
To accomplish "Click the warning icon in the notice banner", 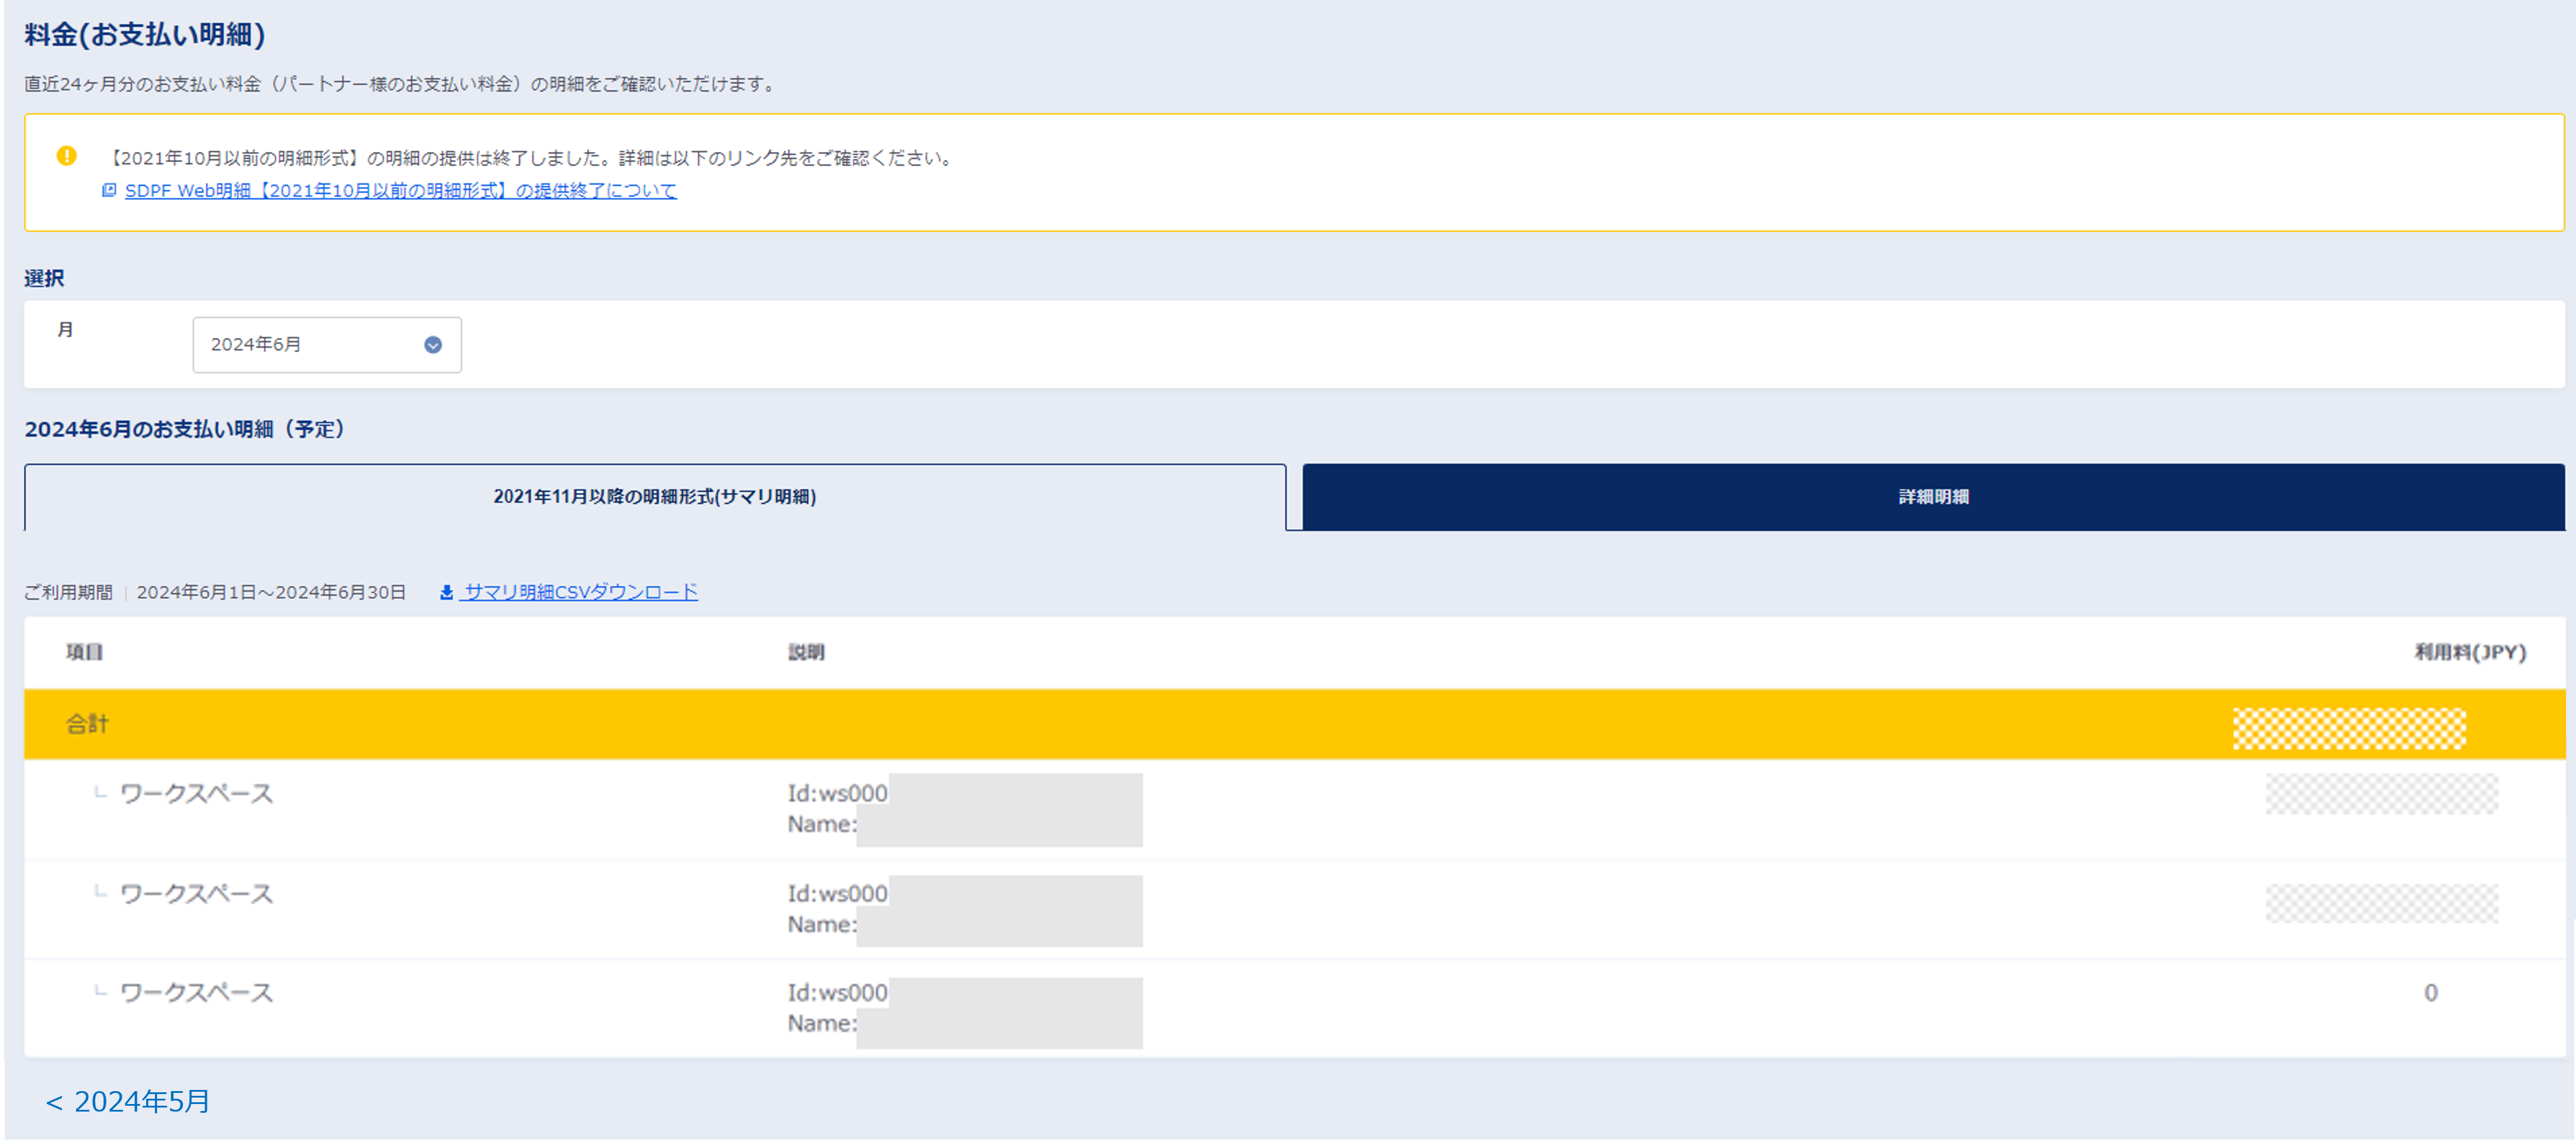I will pyautogui.click(x=66, y=155).
